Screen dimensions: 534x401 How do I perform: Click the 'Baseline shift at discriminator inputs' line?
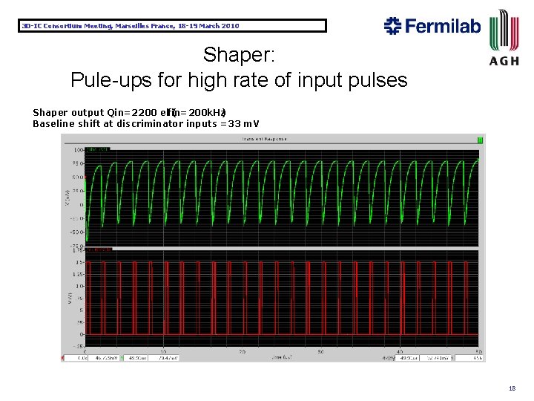[146, 123]
